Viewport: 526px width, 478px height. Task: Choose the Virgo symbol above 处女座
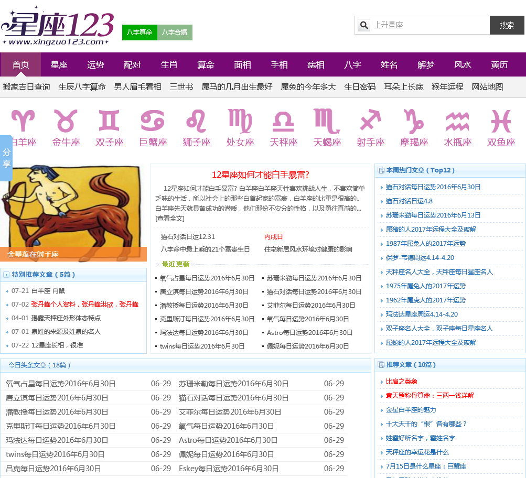click(x=240, y=121)
